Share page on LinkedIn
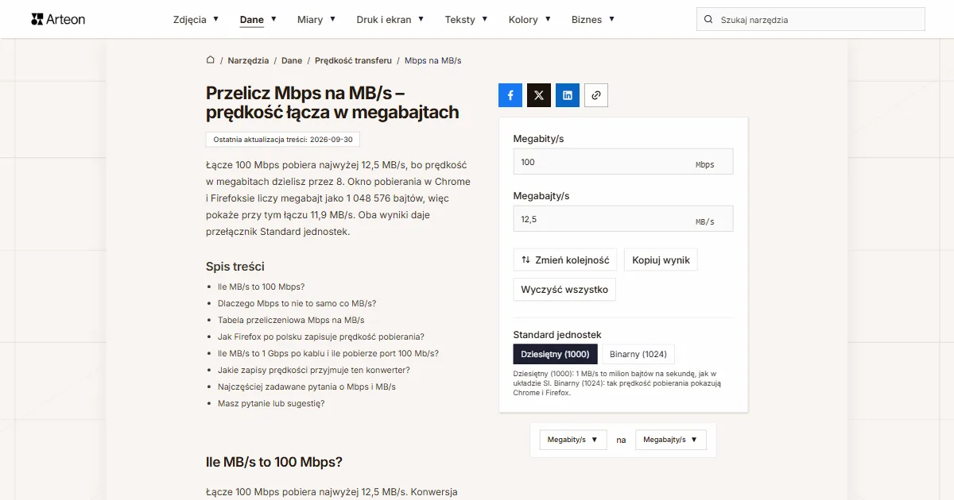Screen dimensions: 954x500 click(x=568, y=95)
